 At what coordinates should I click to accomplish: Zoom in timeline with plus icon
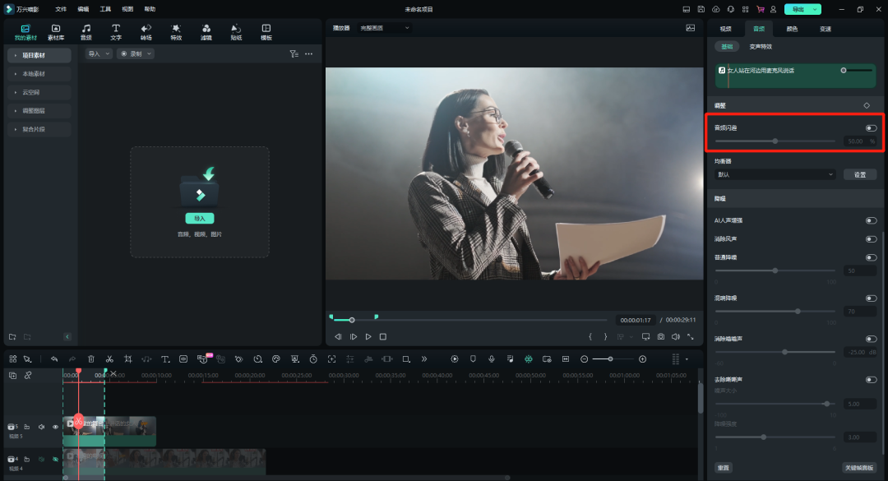[x=642, y=359]
